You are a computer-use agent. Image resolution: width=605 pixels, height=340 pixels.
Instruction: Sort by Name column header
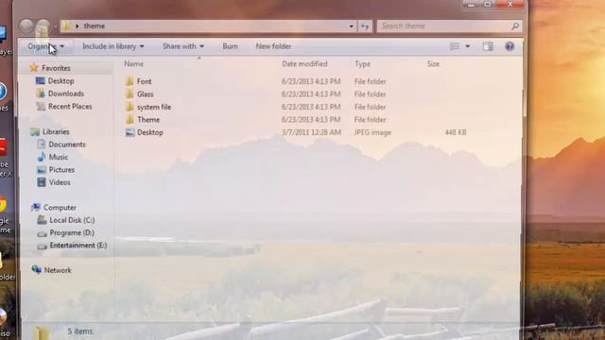point(134,64)
